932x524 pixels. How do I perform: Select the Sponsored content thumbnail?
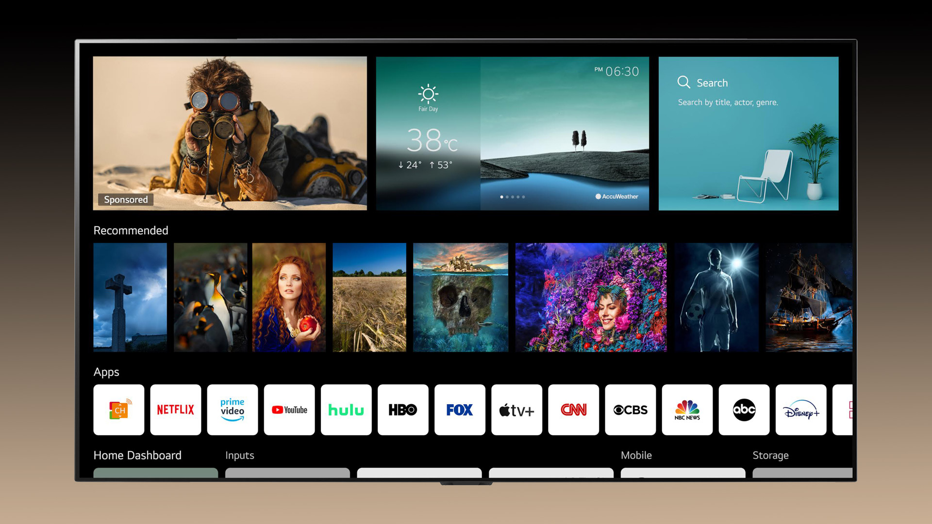pyautogui.click(x=229, y=132)
